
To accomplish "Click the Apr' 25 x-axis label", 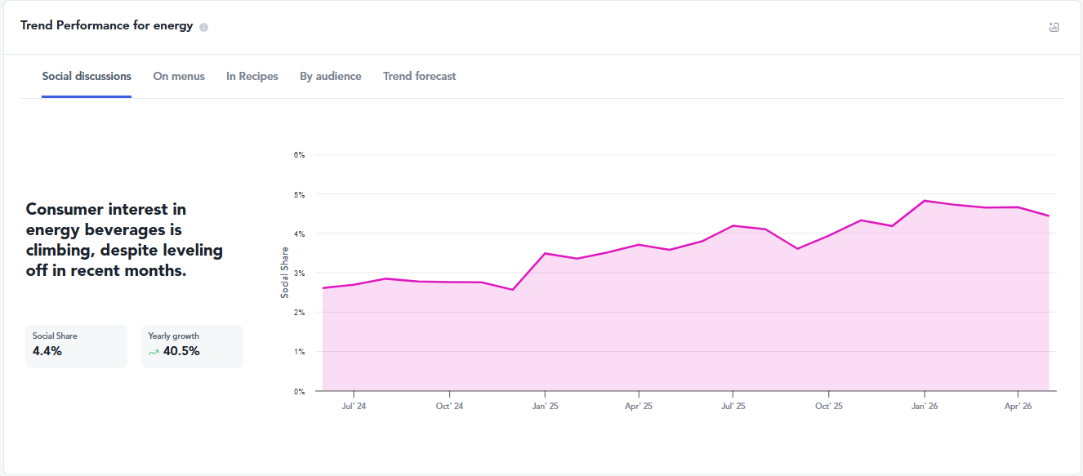I will (x=639, y=406).
